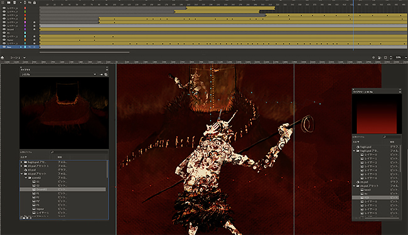The image size is (408, 235).
Task: Click the new library panel icon beside the pin
Action: (x=106, y=75)
